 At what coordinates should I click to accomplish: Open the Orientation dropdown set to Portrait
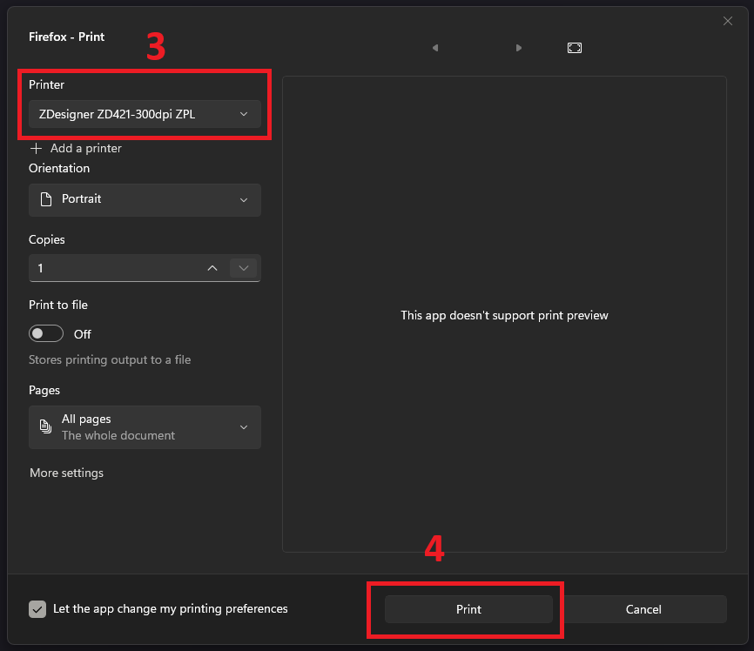tap(145, 199)
